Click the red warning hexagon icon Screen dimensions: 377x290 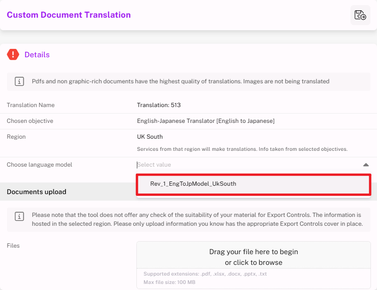pyautogui.click(x=13, y=54)
